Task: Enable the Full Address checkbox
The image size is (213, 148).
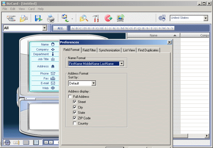Action: click(70, 96)
